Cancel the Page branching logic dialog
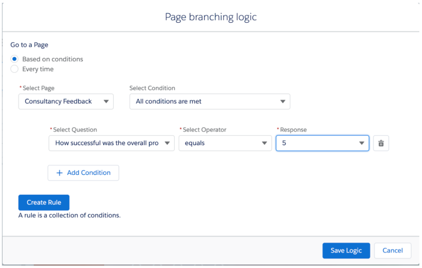 pyautogui.click(x=393, y=251)
